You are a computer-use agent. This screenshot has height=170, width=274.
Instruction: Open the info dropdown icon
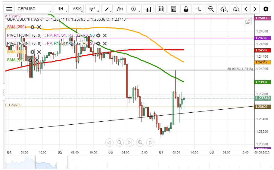point(134,9)
